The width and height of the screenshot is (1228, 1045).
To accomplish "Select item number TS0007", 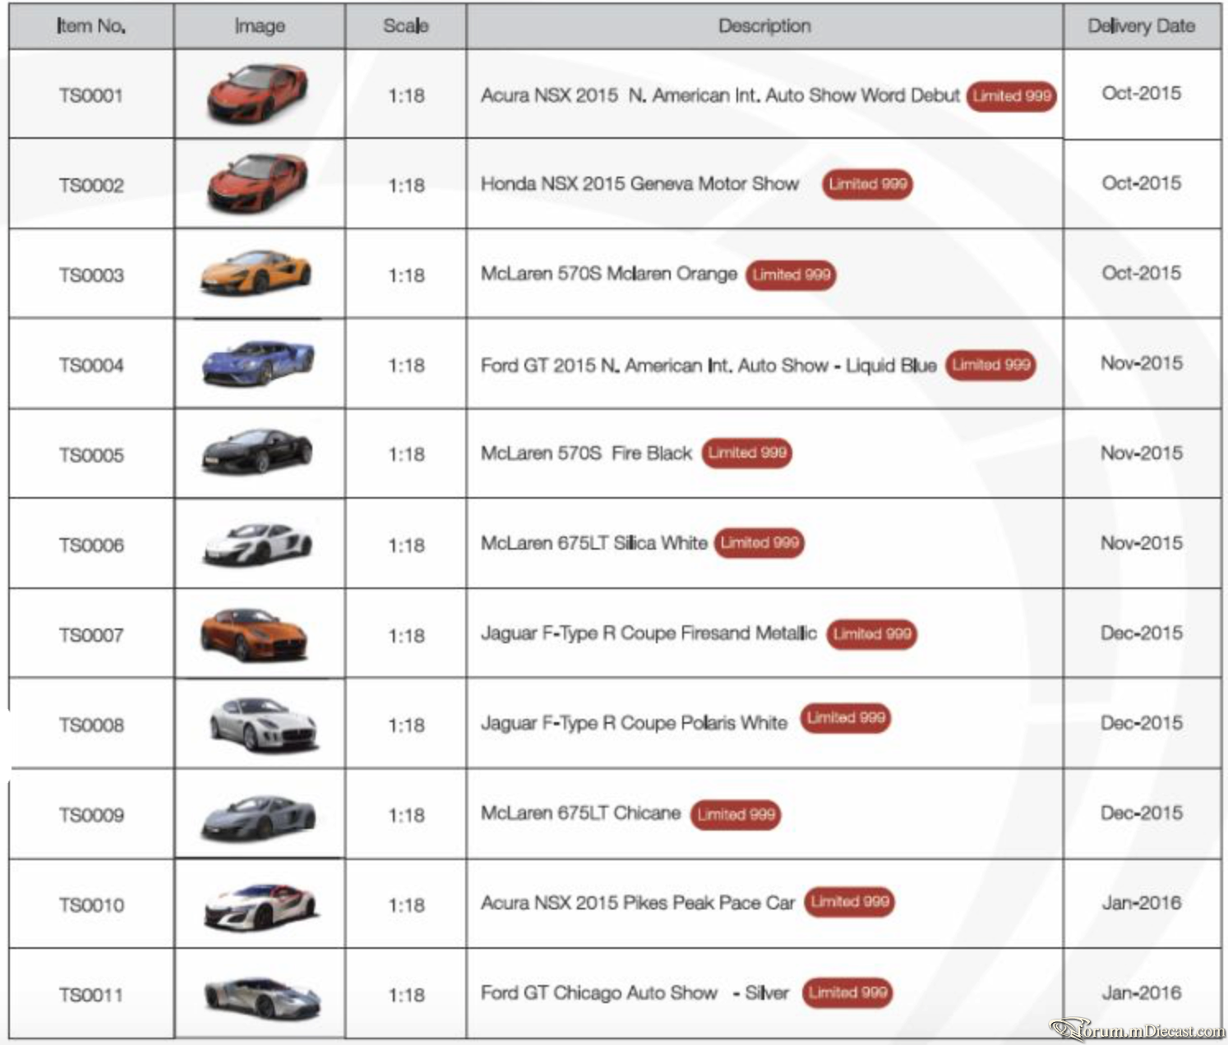I will [91, 635].
